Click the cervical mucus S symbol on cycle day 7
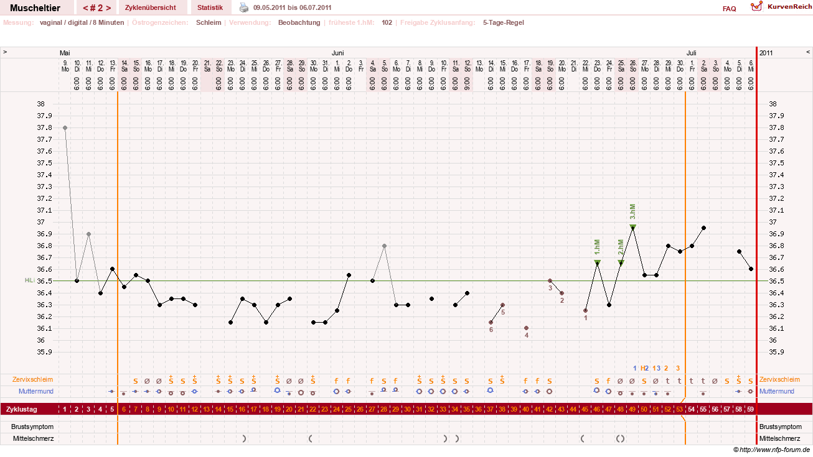 tap(136, 381)
